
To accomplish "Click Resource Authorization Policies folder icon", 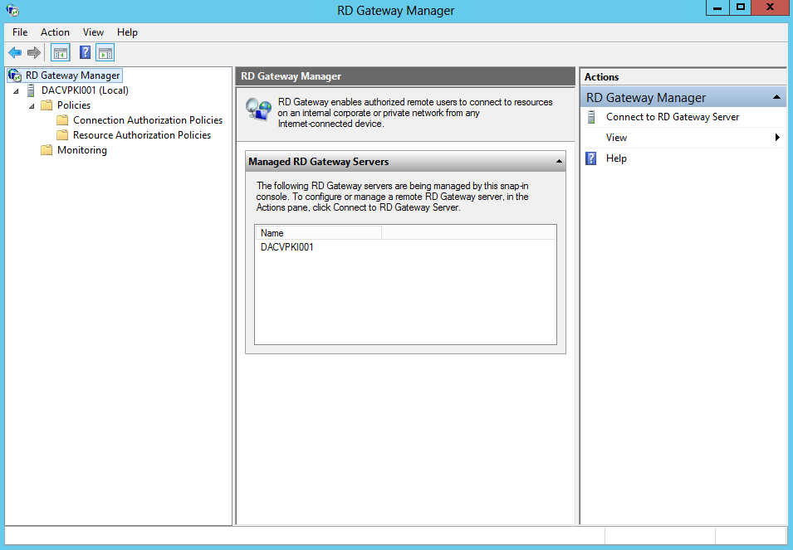I will 62,135.
